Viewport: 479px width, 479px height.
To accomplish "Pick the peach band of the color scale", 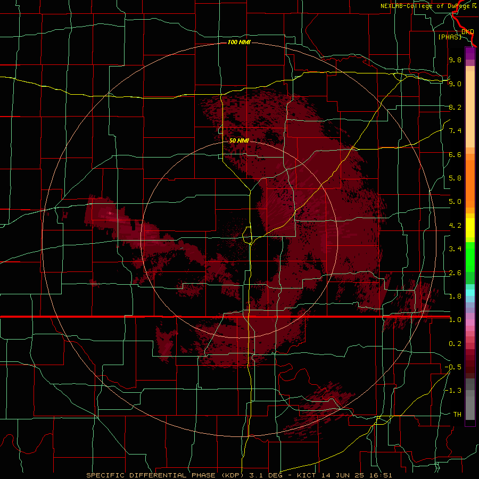I will (x=470, y=109).
